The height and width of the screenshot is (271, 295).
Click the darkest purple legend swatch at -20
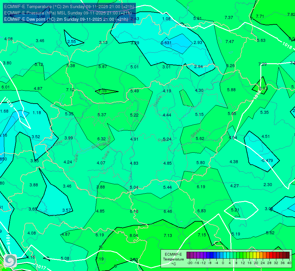(188, 255)
